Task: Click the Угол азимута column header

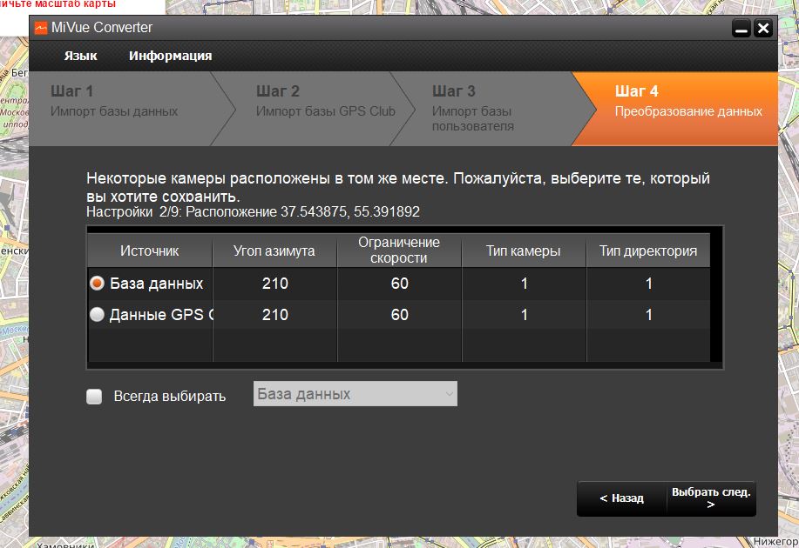Action: (x=274, y=251)
